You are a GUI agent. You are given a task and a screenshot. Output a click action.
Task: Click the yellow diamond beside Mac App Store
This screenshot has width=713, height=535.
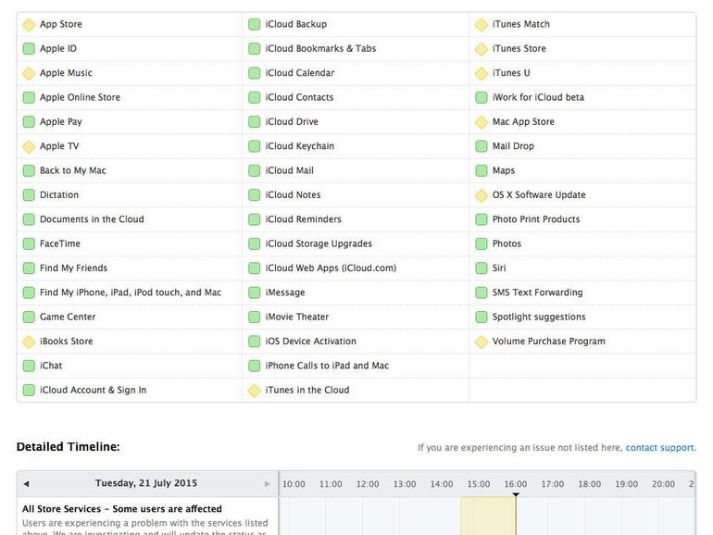click(482, 122)
